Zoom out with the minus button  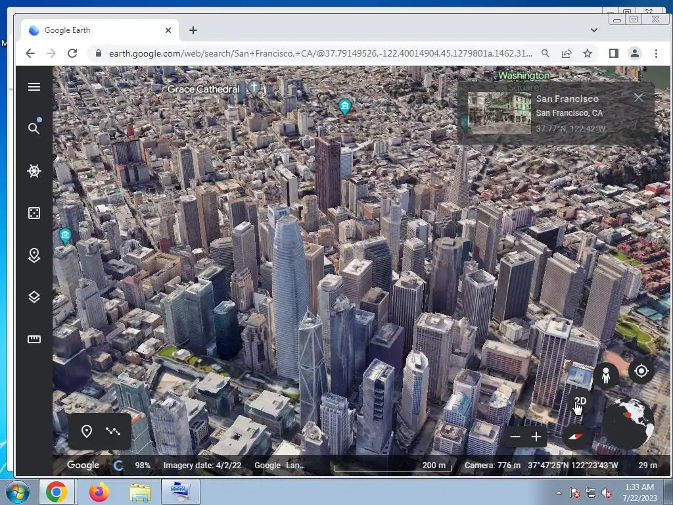515,437
